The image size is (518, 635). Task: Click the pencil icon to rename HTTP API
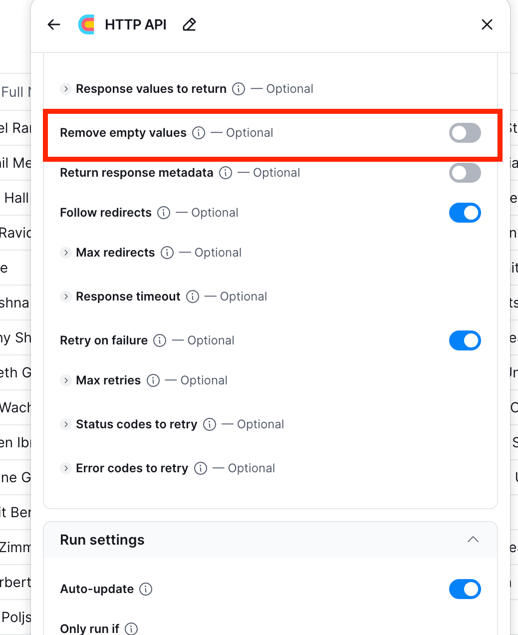(189, 24)
